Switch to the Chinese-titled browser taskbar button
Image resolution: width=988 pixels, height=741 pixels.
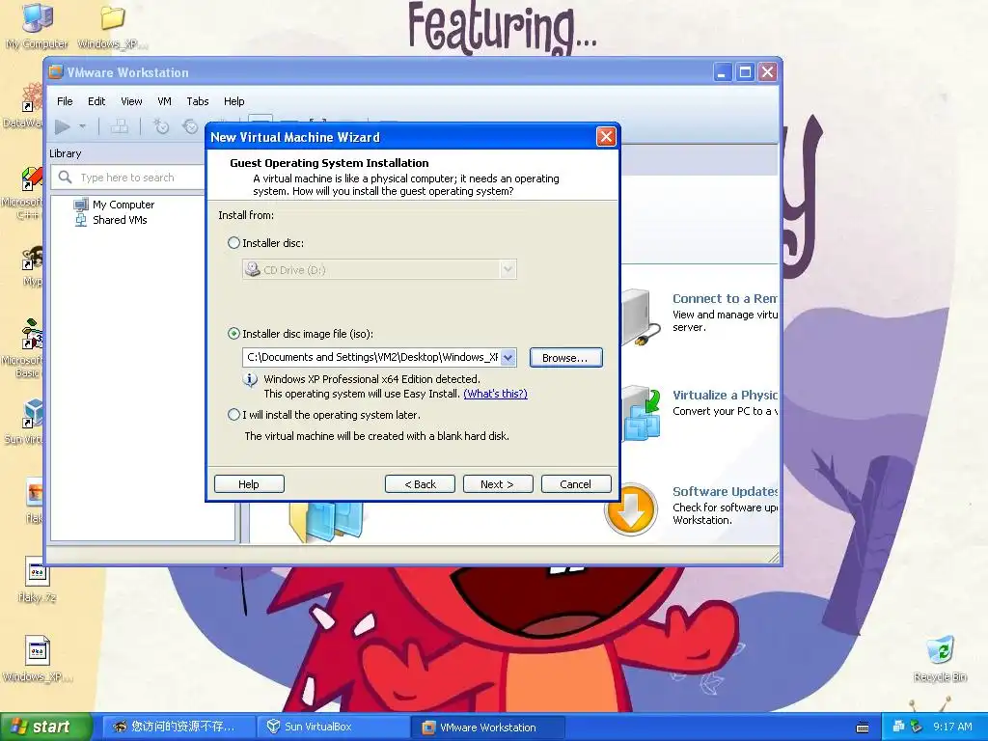tap(178, 727)
